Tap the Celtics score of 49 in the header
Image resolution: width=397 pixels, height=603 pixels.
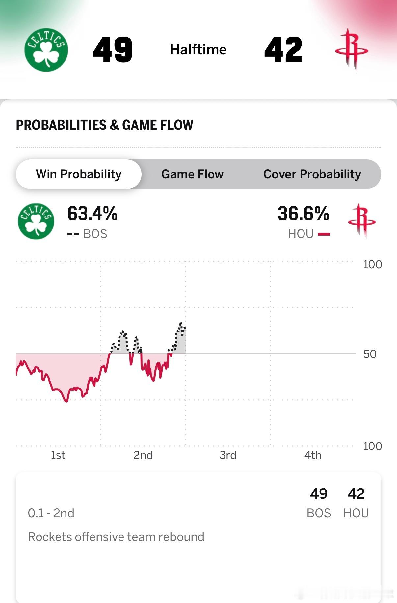[113, 50]
